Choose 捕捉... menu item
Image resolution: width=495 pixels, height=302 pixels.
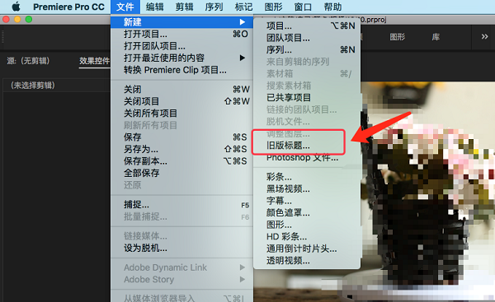(181, 205)
